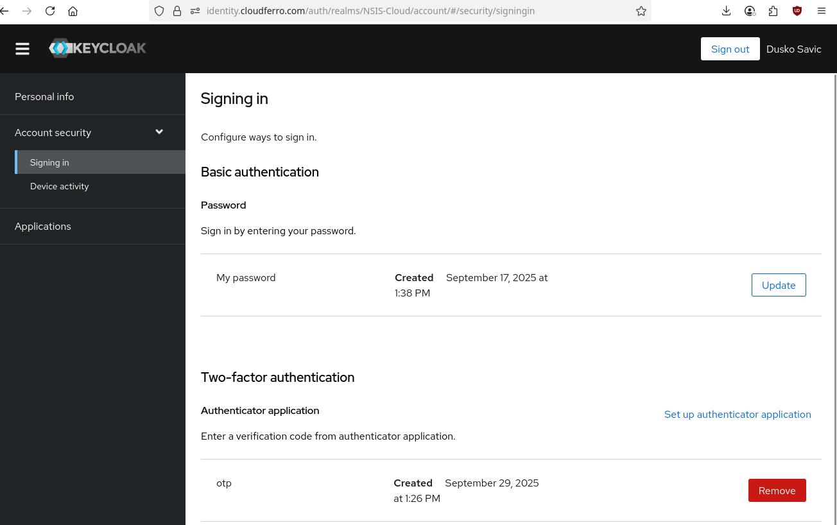Click the browser back arrow
The image size is (837, 525).
point(5,11)
